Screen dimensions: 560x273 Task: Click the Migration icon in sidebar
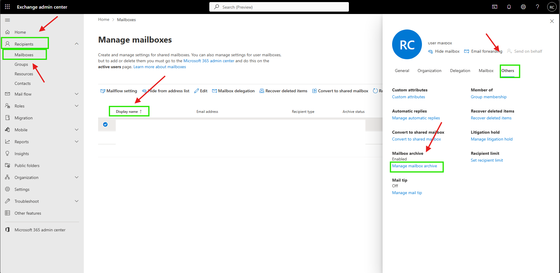coord(8,118)
